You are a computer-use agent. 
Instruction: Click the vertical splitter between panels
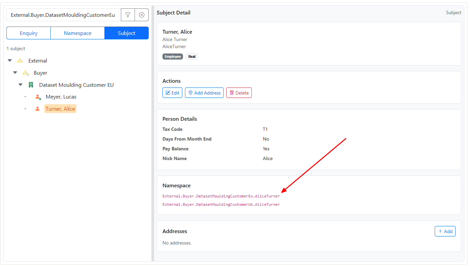tap(153, 134)
